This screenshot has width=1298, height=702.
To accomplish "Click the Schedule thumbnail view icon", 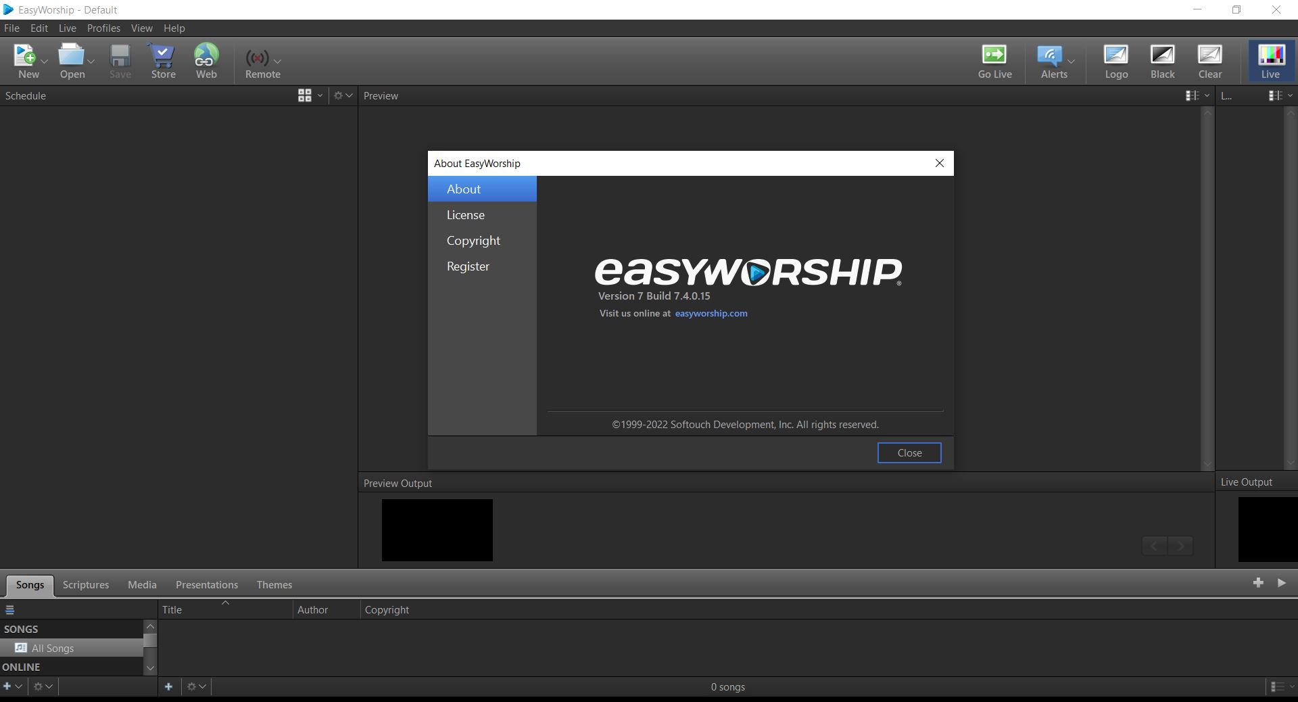I will [x=305, y=96].
